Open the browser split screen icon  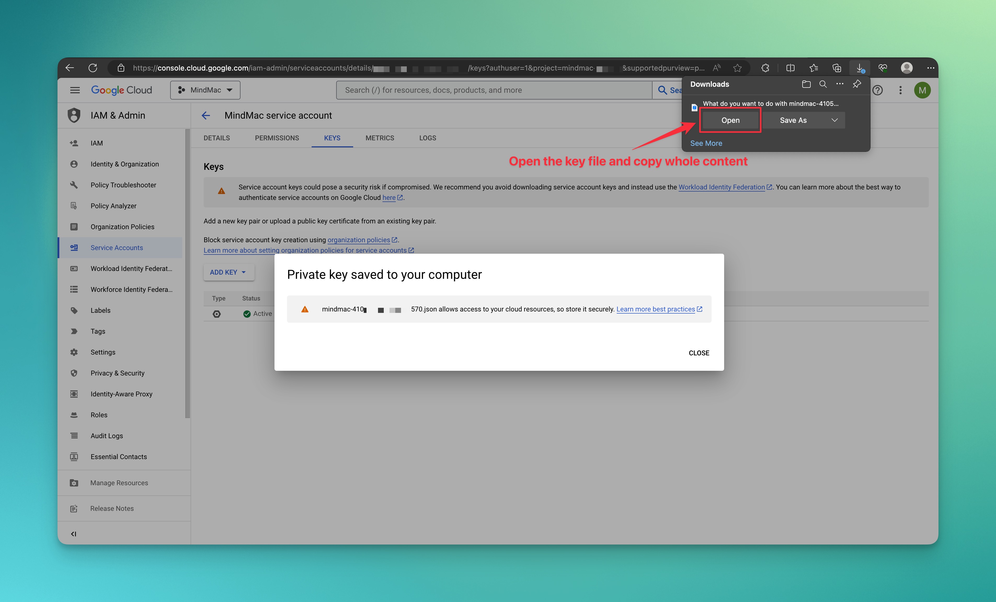click(790, 68)
